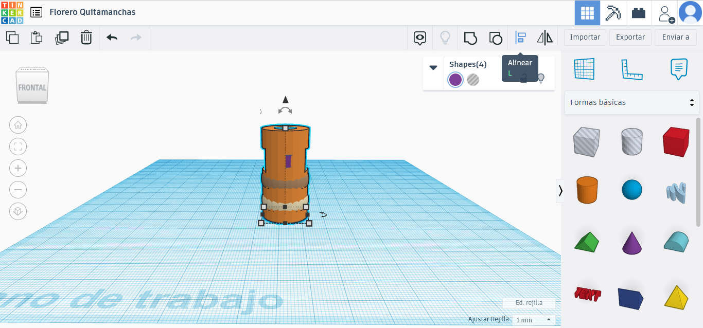Screen dimensions: 703x328
Task: Select the ruler tool
Action: pyautogui.click(x=631, y=69)
